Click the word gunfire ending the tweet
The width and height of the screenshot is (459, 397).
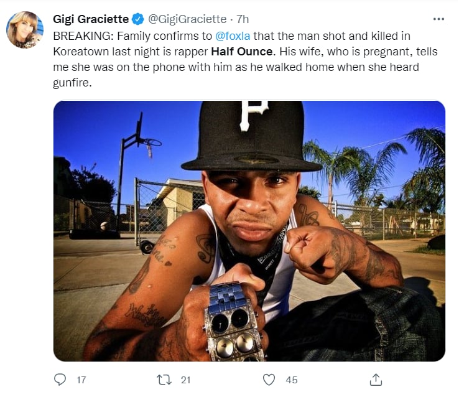(70, 83)
